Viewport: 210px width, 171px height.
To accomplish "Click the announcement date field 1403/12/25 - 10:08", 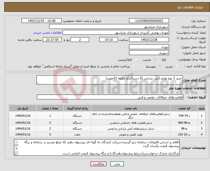I will (x=42, y=21).
